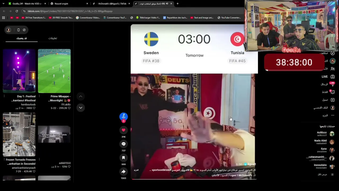Image resolution: width=339 pixels, height=191 pixels.
Task: Switch to the Nouvel onglet tab
Action: coord(69,4)
